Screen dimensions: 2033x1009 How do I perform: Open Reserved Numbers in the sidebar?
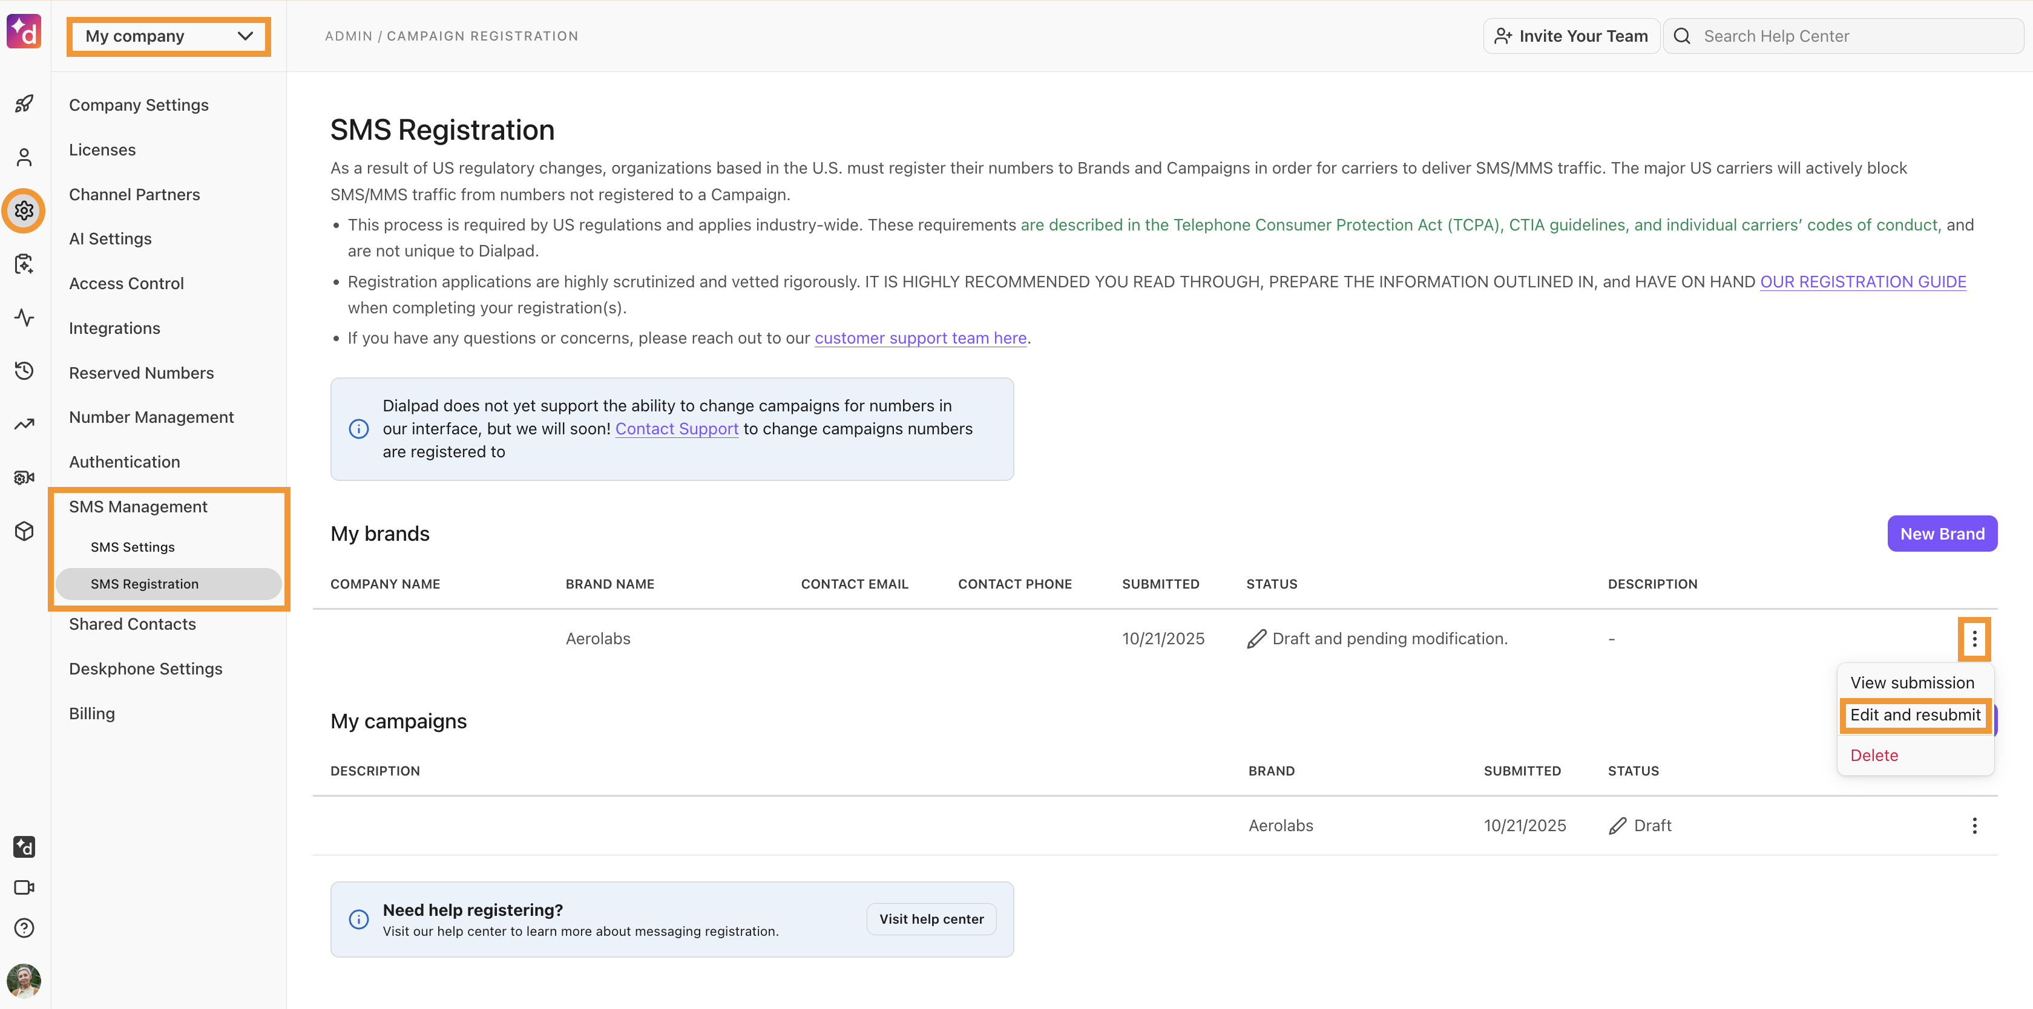point(141,373)
